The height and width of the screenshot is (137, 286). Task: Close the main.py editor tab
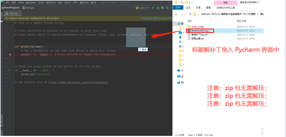point(20,13)
